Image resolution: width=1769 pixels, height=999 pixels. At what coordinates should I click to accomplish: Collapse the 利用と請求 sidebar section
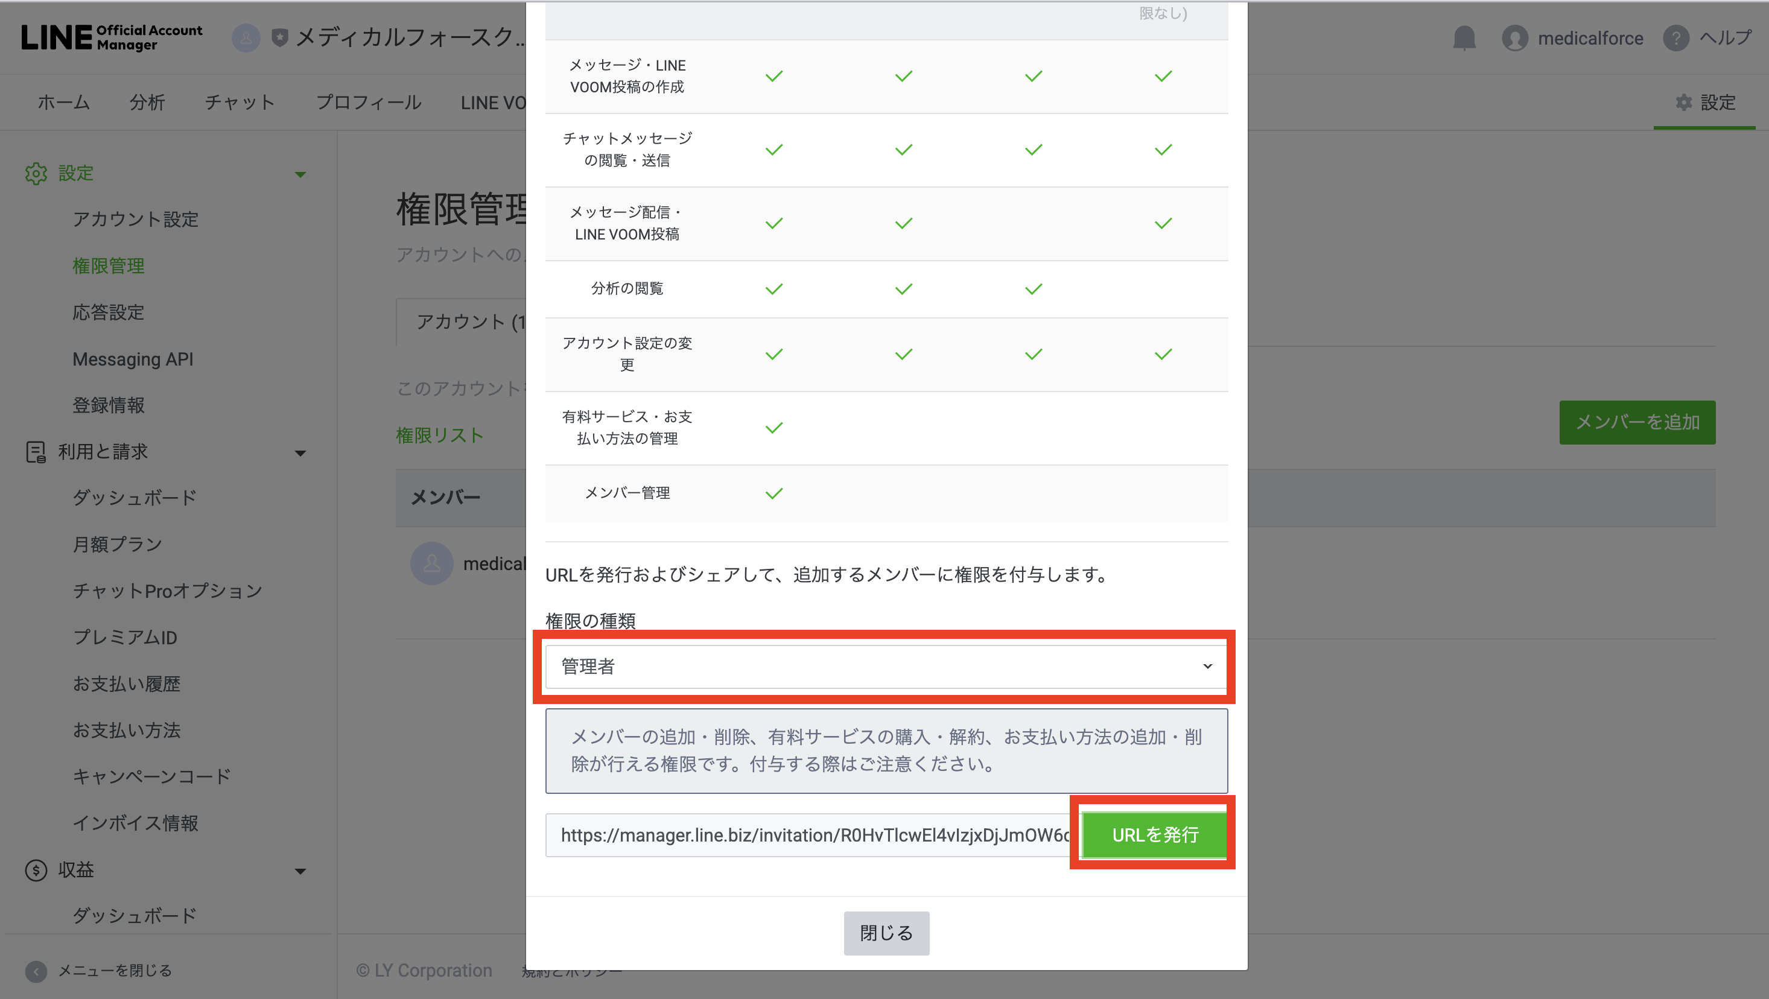click(300, 453)
